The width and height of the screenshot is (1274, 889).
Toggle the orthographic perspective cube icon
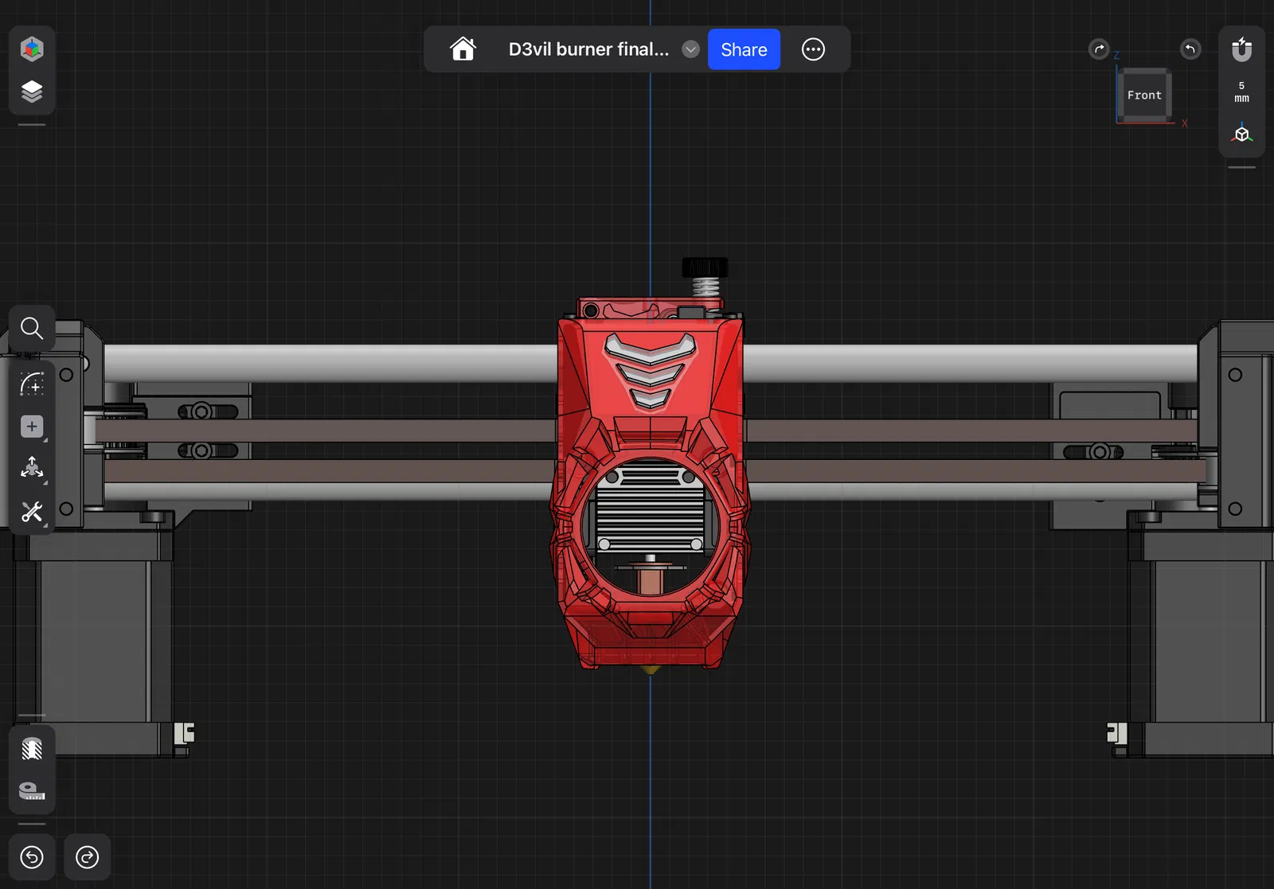coord(1241,134)
